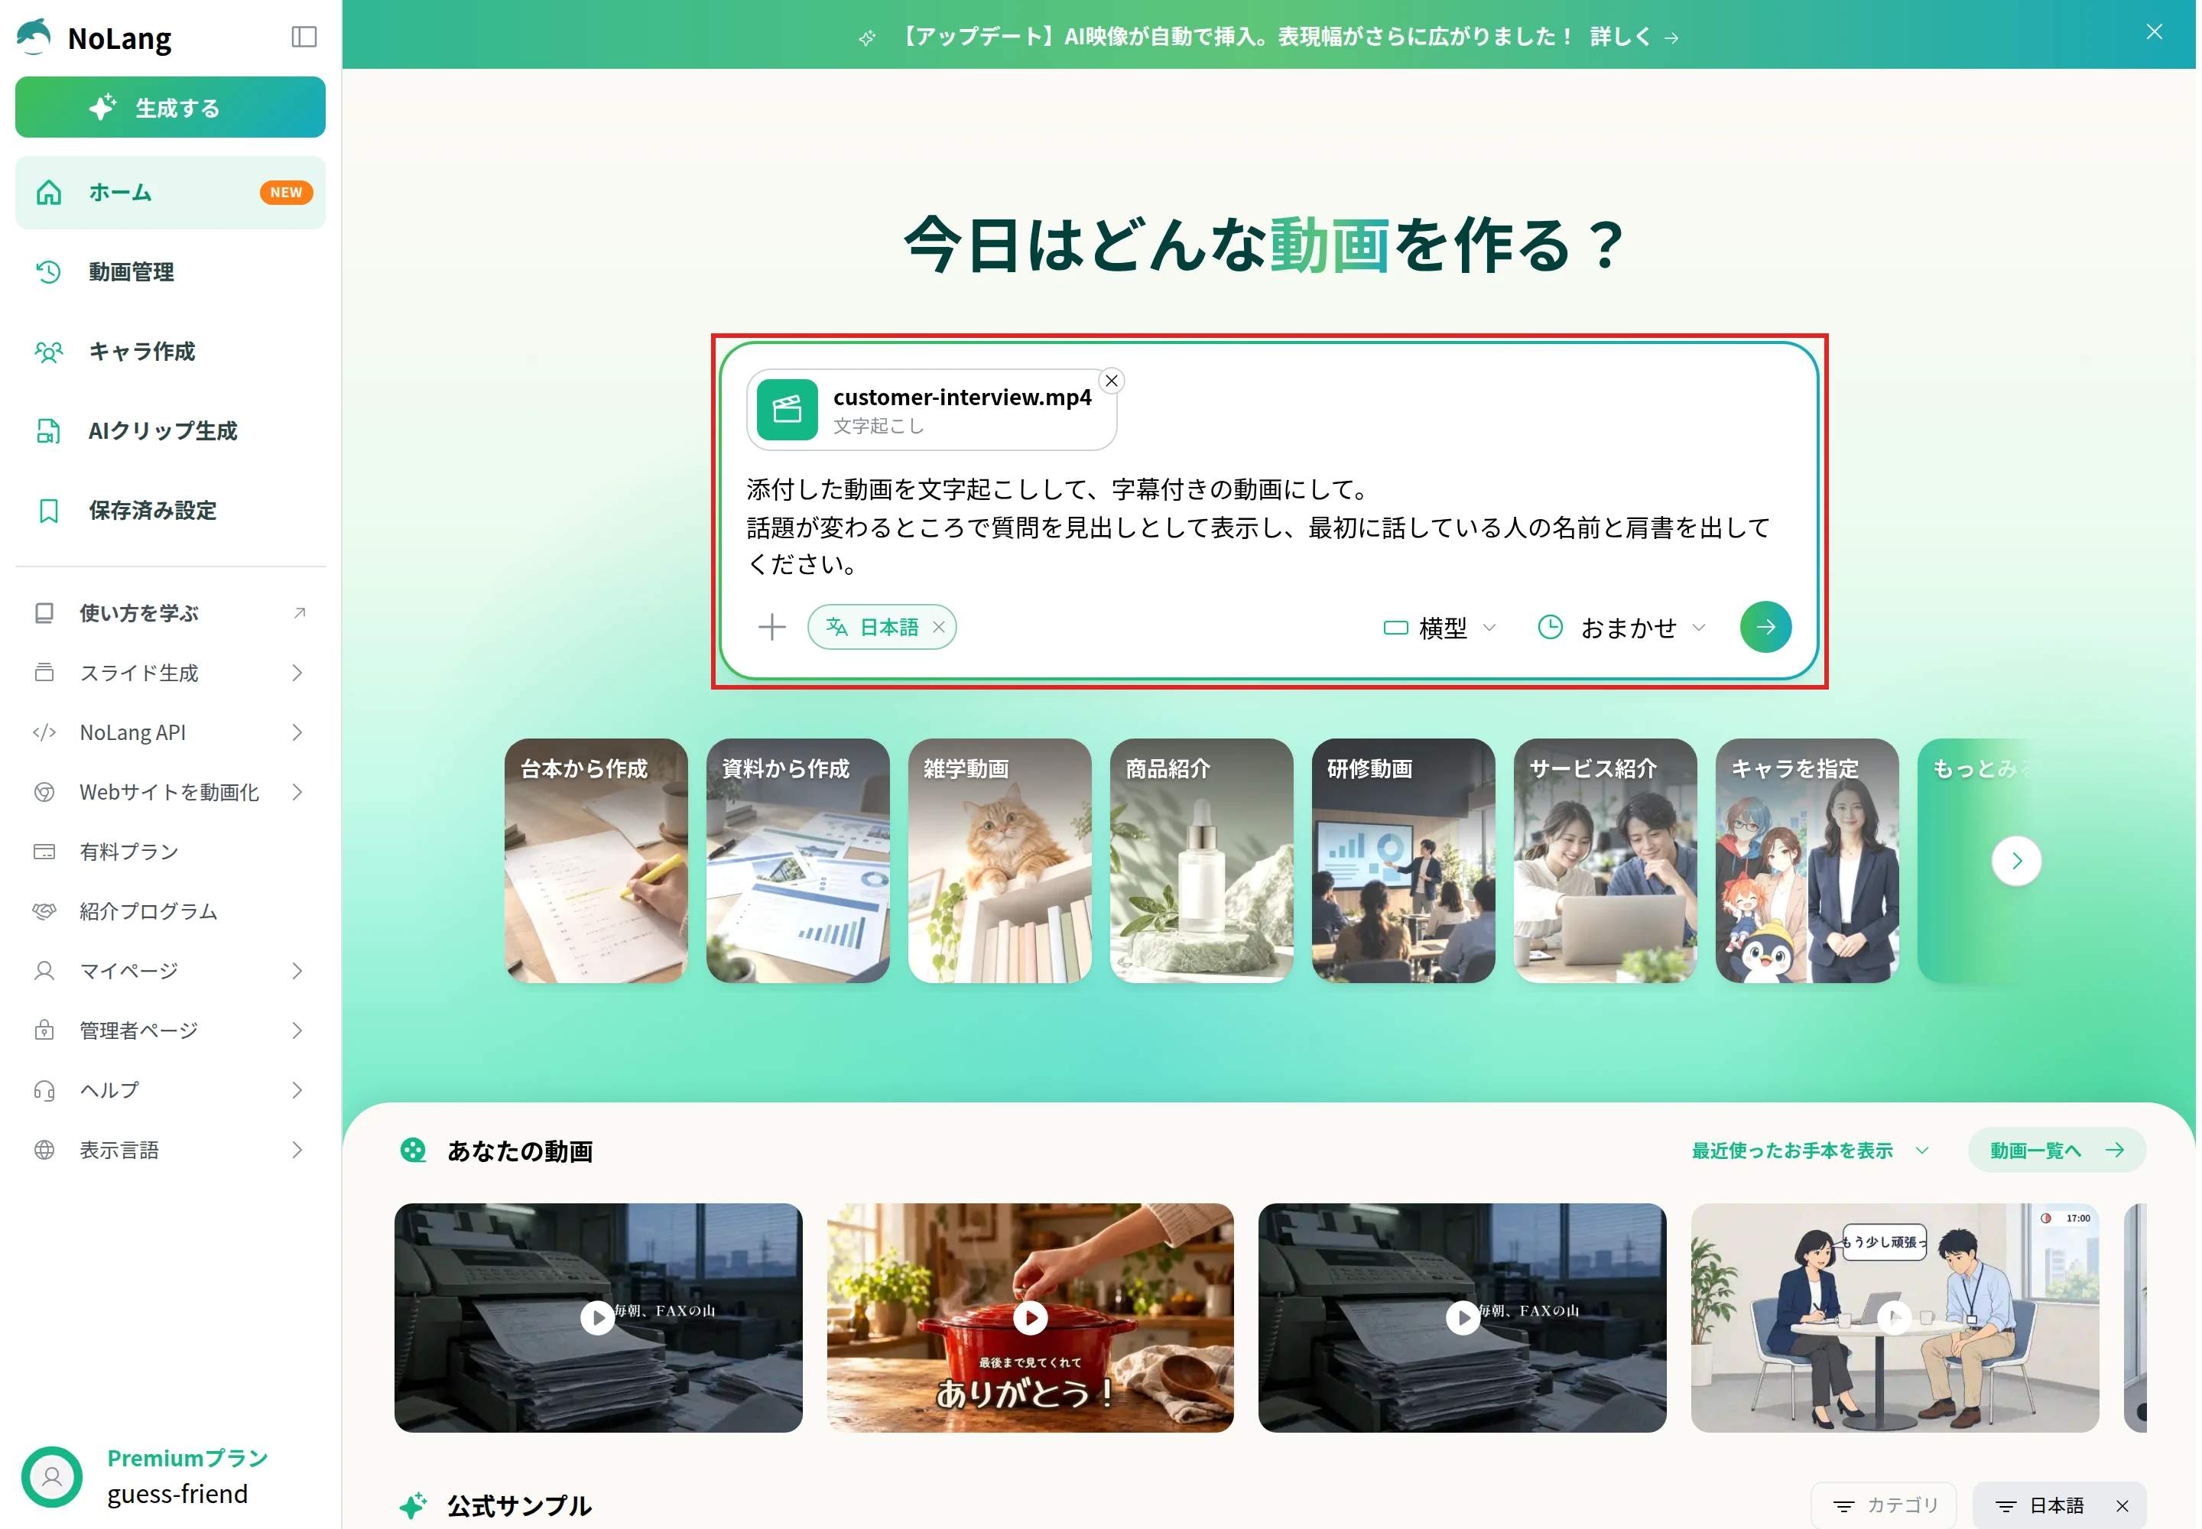The width and height of the screenshot is (2202, 1529).
Task: Open the 有料プラン page
Action: 171,852
